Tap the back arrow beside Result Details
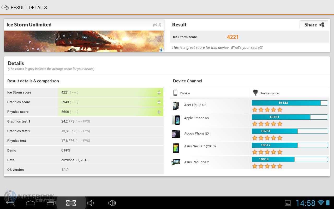Screen dimensions: 334x209 click(x=5, y=7)
